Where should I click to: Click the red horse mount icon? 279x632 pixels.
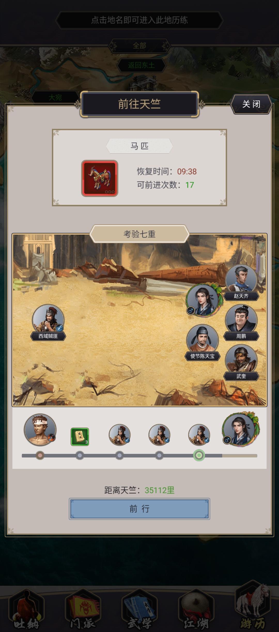pos(100,178)
